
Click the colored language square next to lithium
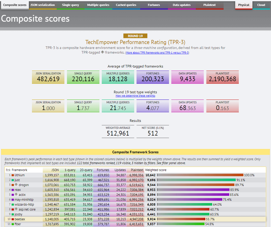tap(12, 175)
